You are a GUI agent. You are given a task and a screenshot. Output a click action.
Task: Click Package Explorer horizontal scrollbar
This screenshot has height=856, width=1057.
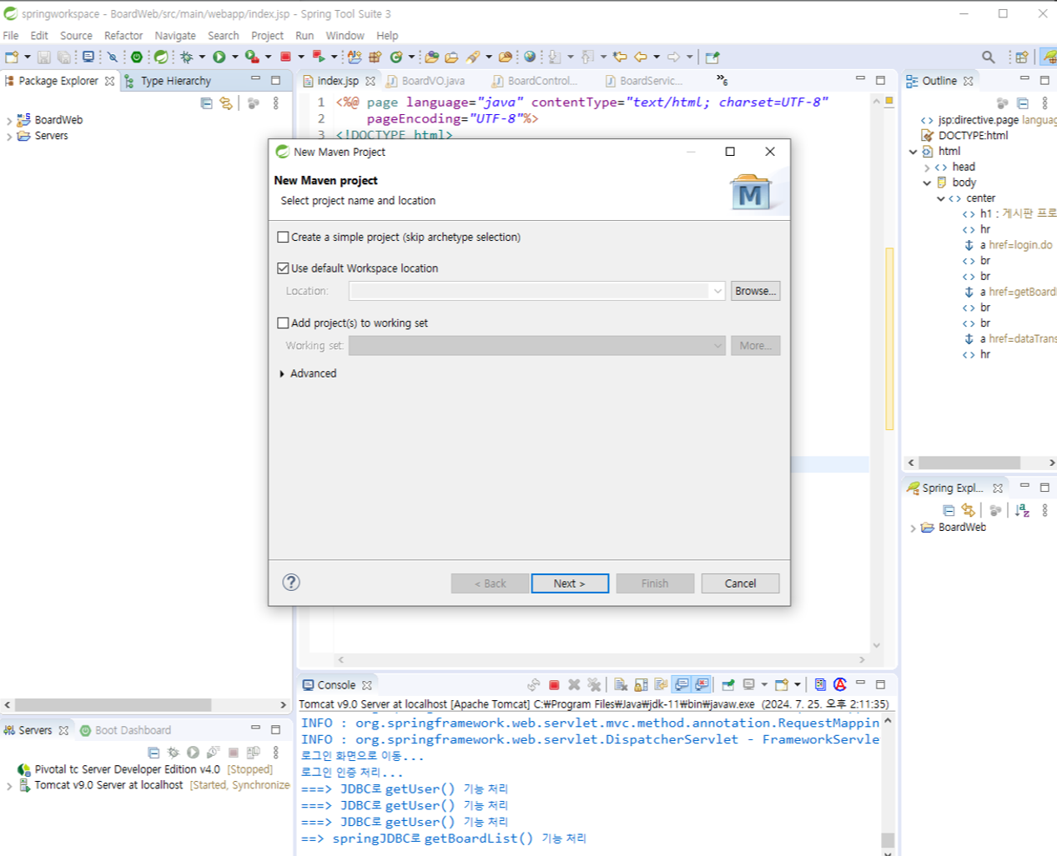113,705
